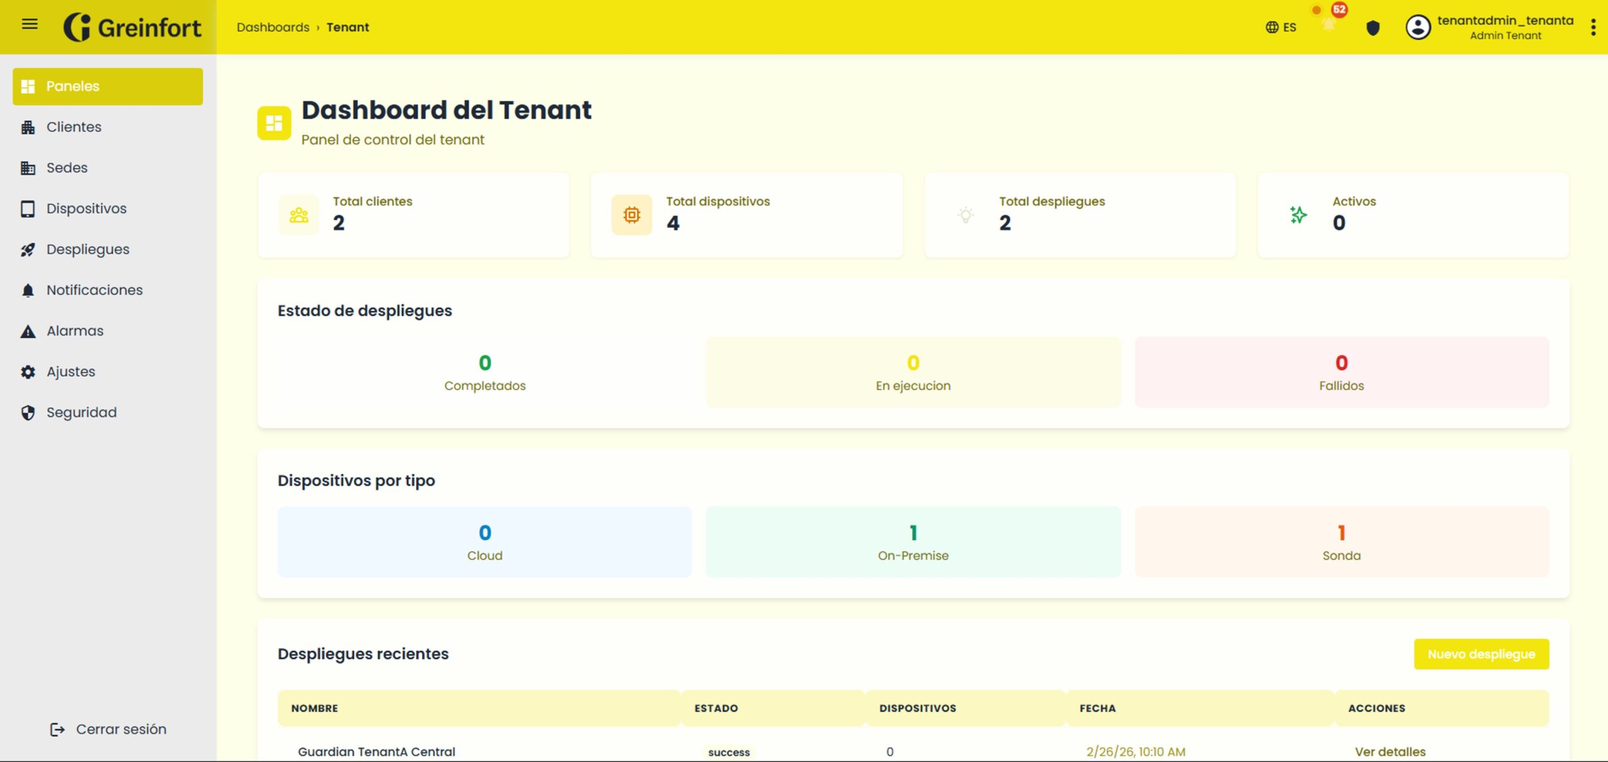
Task: Click the Greinfort logo
Action: (133, 27)
